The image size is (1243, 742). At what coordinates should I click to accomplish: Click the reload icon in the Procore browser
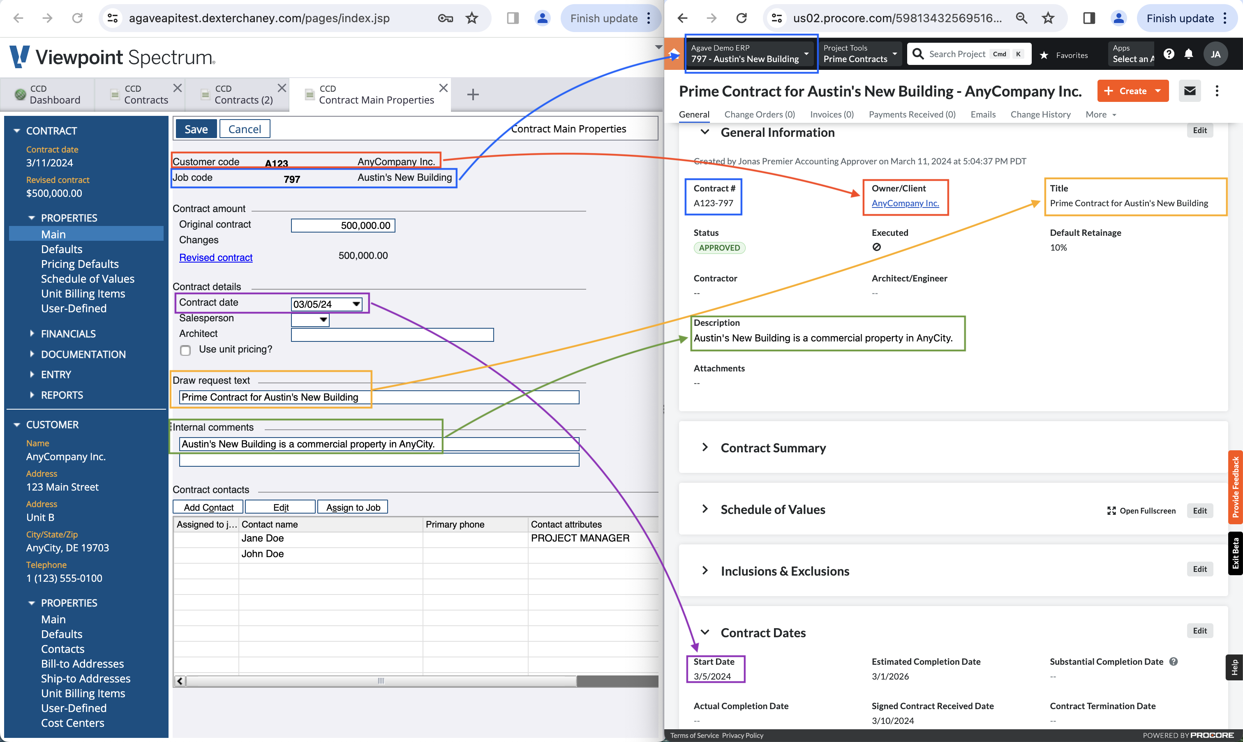pos(741,18)
